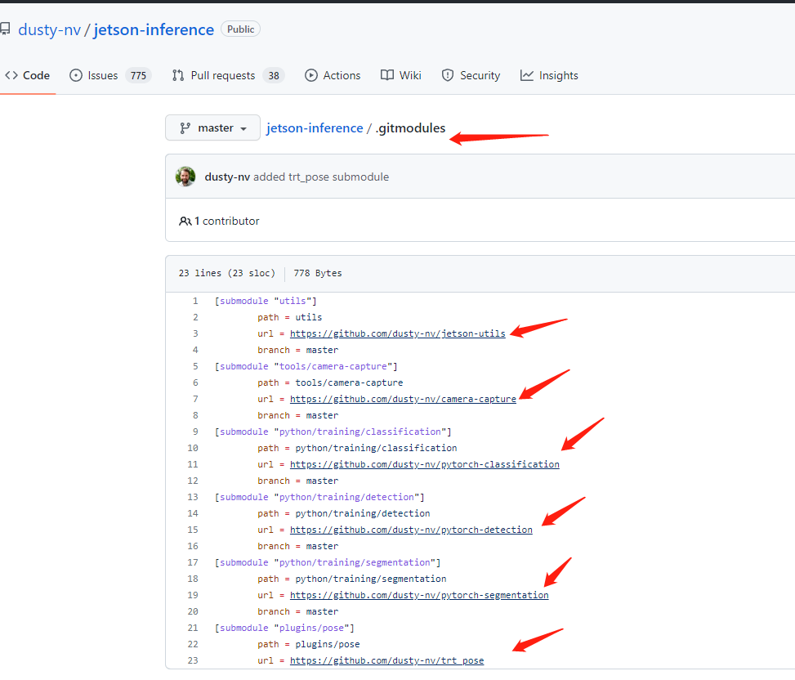Open the dusty-nv owner link
The image size is (795, 680).
[x=49, y=30]
